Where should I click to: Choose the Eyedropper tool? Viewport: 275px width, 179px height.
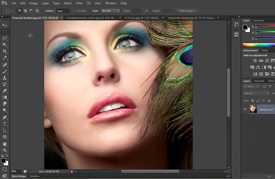(x=5, y=58)
